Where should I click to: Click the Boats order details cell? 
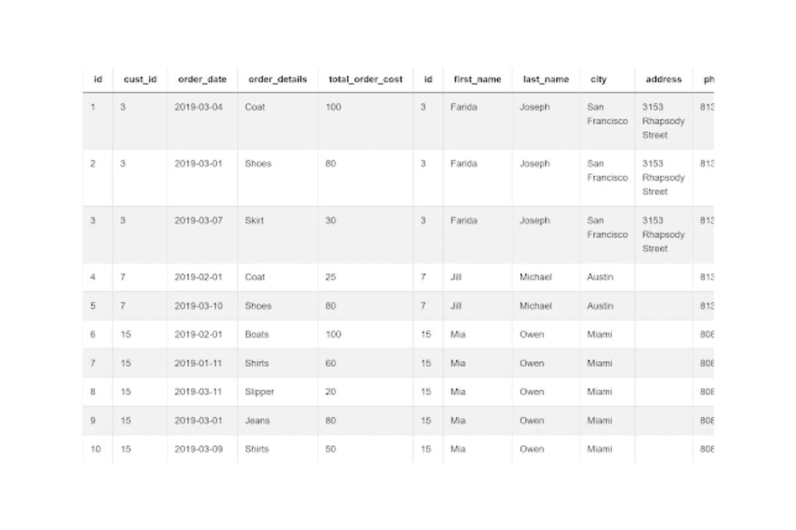coord(257,335)
